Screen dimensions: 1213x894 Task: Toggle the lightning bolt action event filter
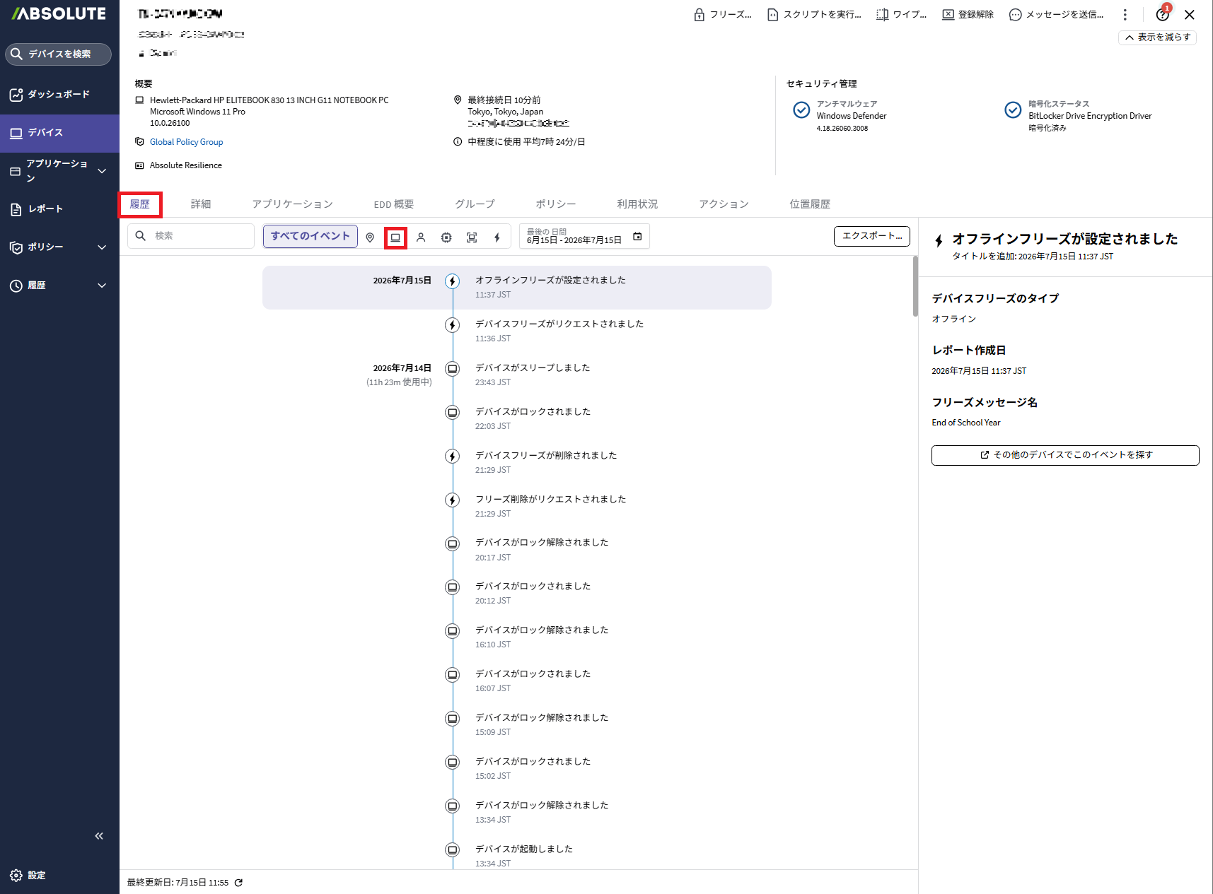pyautogui.click(x=497, y=237)
